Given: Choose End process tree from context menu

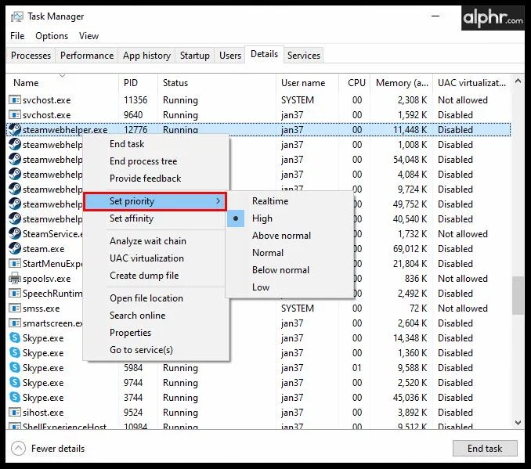Looking at the screenshot, I should 143,161.
